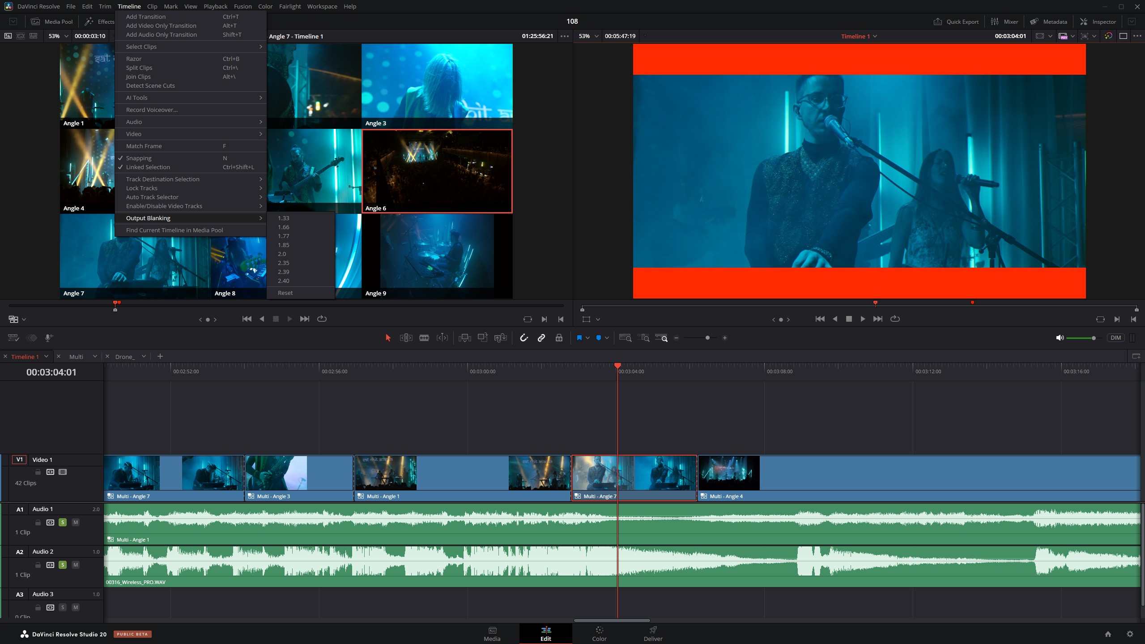Switch to the Color page
The width and height of the screenshot is (1145, 644).
[599, 634]
